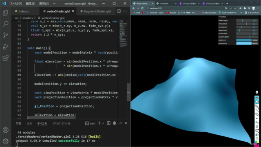Click the code minimap in the editor
The image size is (261, 147).
click(x=123, y=33)
